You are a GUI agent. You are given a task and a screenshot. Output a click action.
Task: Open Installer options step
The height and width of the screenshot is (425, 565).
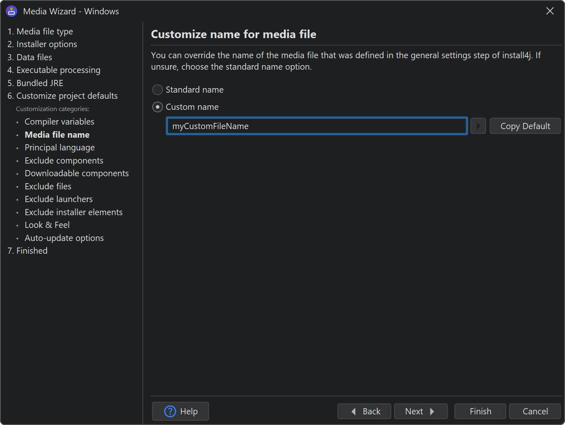pyautogui.click(x=42, y=44)
